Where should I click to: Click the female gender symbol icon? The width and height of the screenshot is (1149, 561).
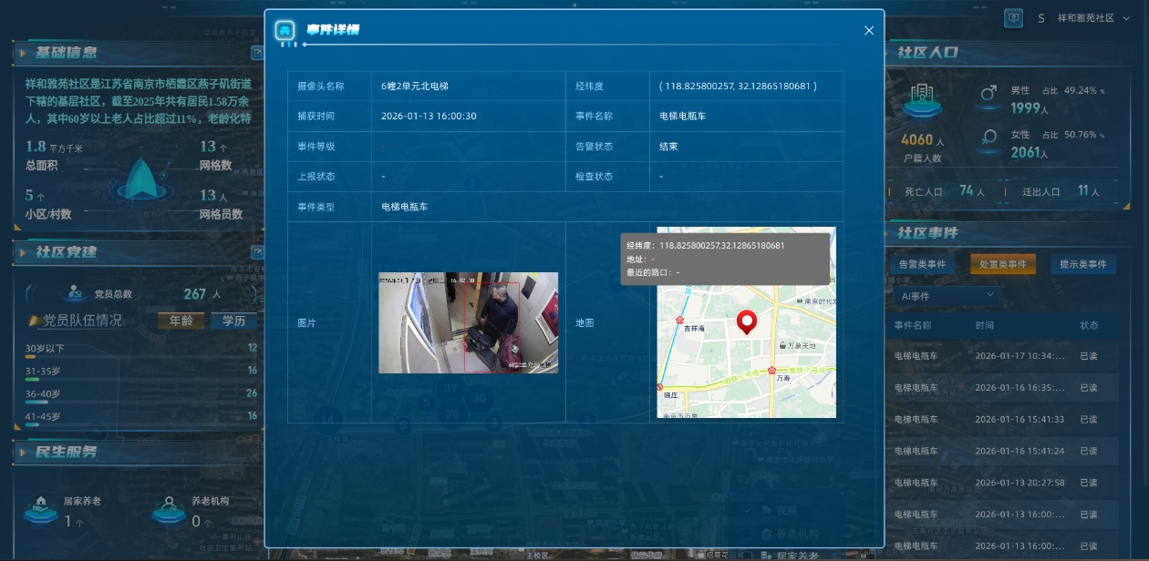coord(989,138)
